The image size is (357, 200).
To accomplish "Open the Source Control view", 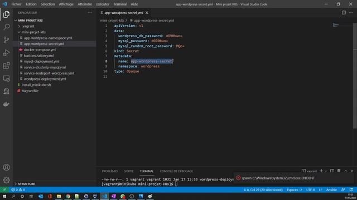I will [6, 40].
